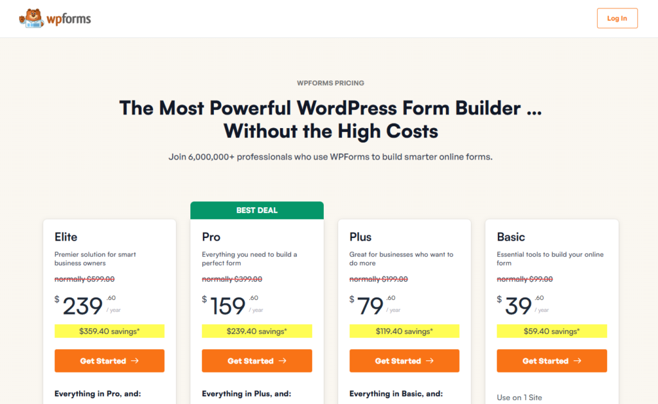The image size is (658, 404).
Task: Click the Plus plan name
Action: [x=360, y=237]
